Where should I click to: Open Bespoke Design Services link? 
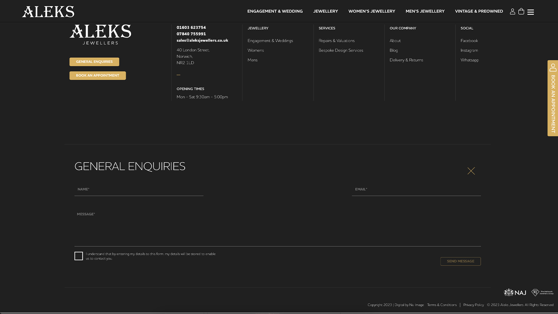(341, 50)
